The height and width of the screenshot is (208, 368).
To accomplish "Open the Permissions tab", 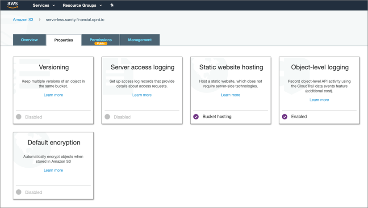I will 100,40.
